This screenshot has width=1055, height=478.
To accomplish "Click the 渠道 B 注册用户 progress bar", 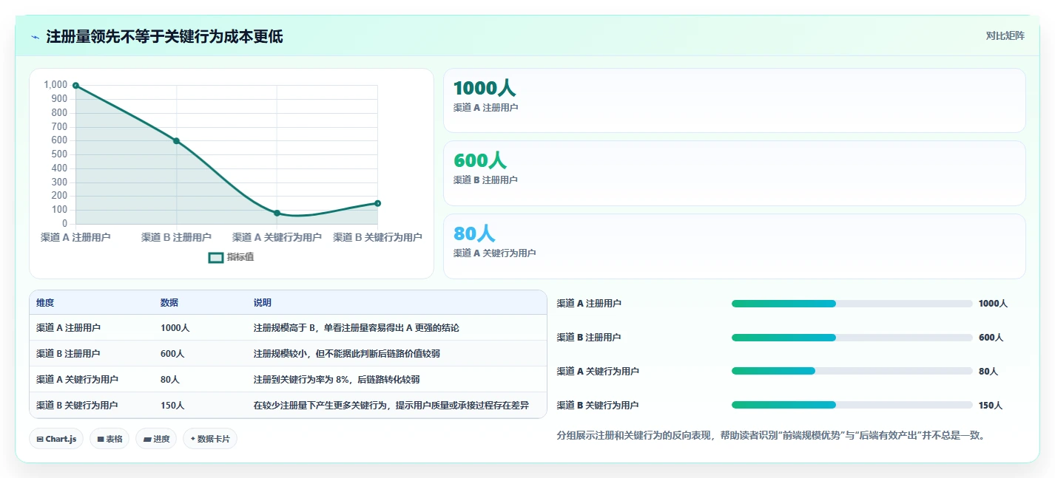I will pyautogui.click(x=852, y=338).
